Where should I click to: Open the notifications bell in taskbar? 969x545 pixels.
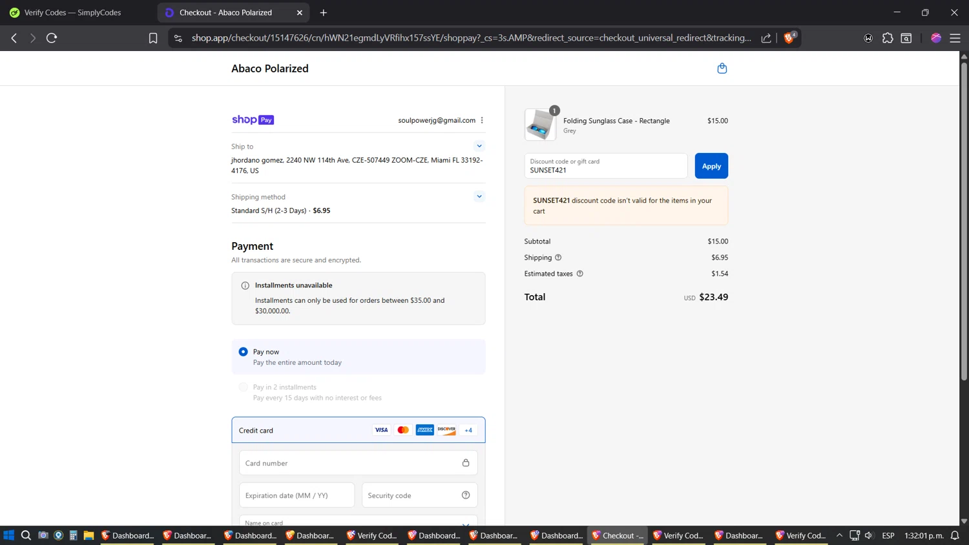pyautogui.click(x=955, y=535)
